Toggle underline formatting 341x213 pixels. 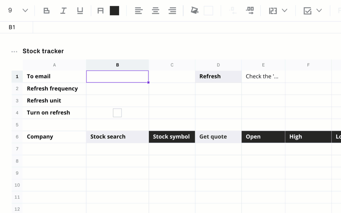(x=80, y=11)
